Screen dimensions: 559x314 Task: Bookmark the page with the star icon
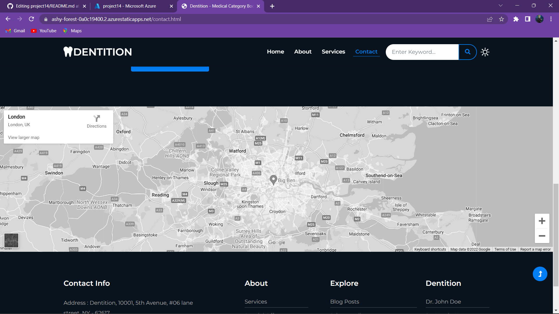(x=501, y=19)
